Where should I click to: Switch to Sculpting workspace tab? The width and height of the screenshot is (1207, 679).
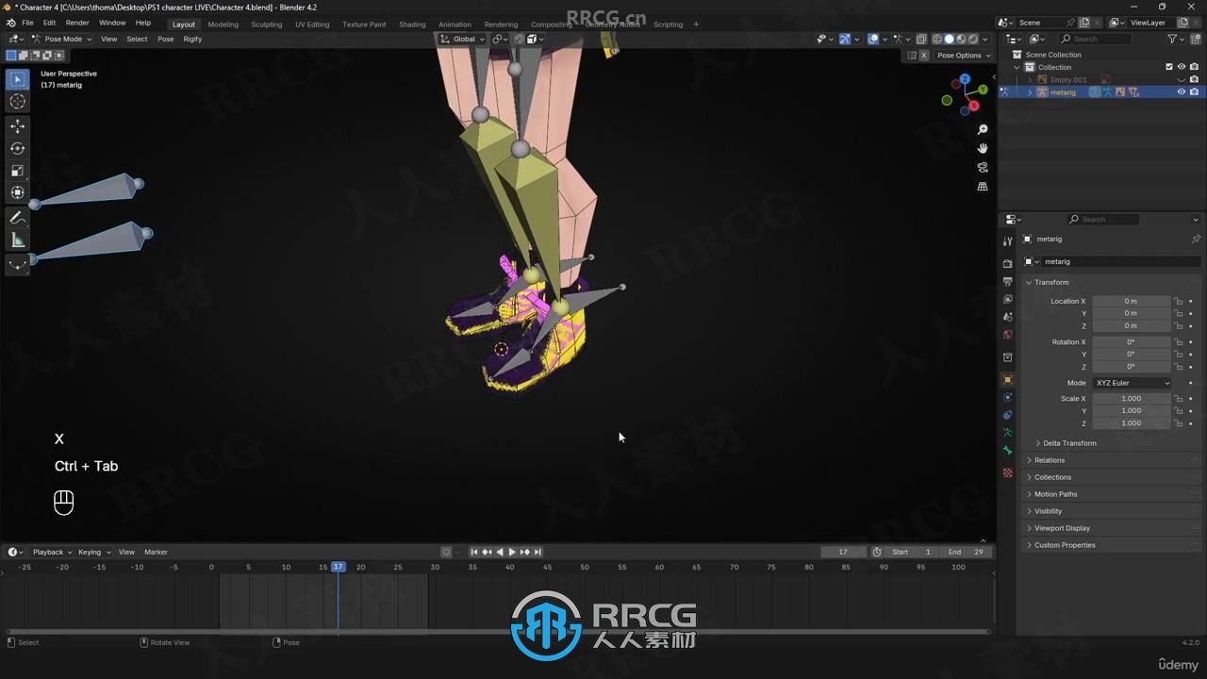266,25
